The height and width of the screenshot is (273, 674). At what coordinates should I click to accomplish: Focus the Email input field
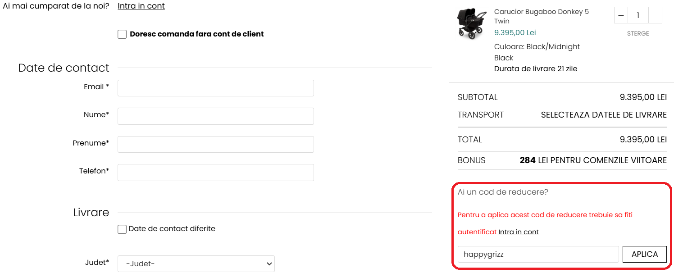[x=215, y=88]
